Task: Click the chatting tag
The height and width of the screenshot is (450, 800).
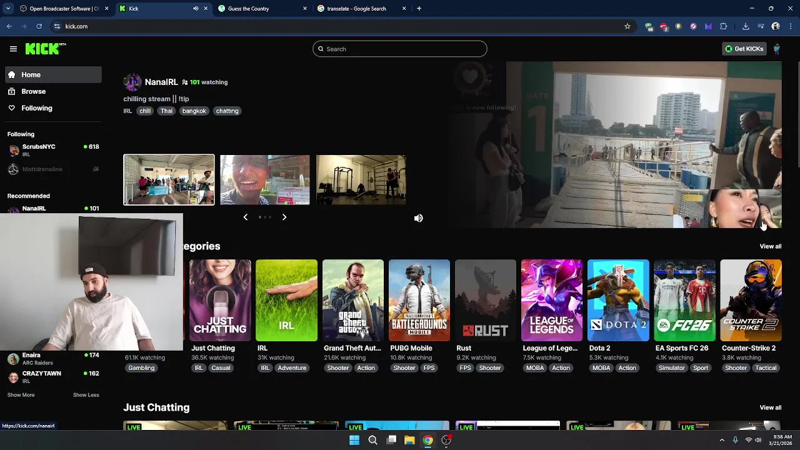Action: [x=227, y=111]
